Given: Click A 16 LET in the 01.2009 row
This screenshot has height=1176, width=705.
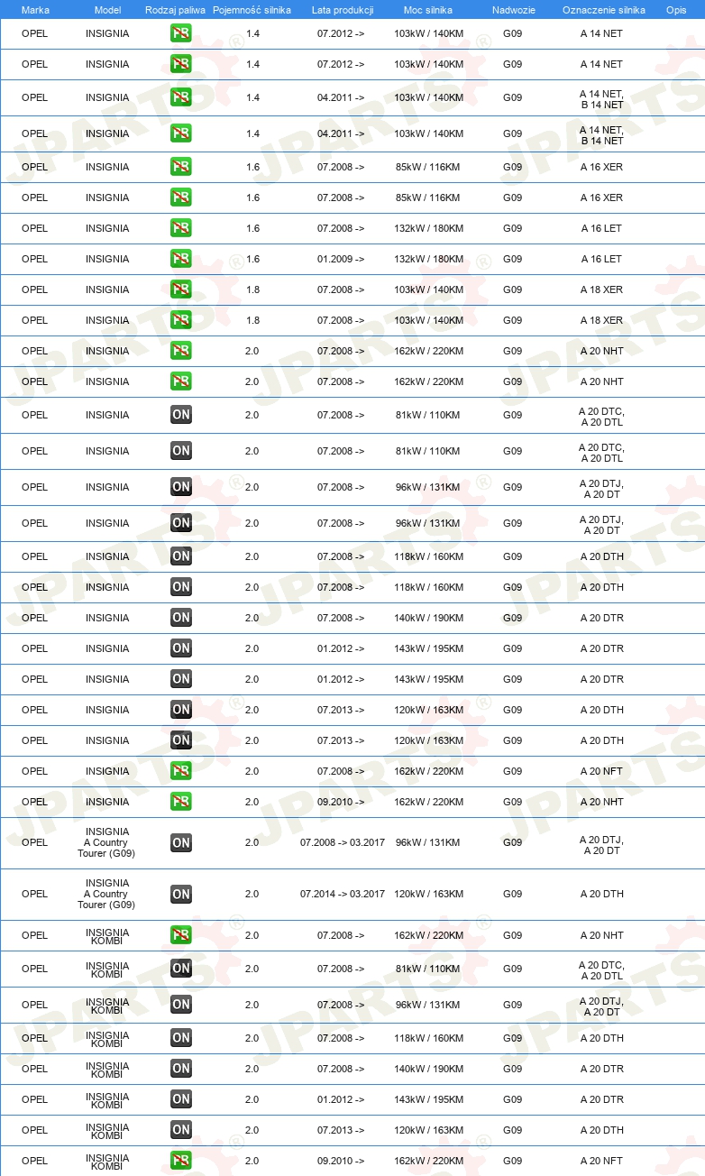Looking at the screenshot, I should tap(601, 259).
